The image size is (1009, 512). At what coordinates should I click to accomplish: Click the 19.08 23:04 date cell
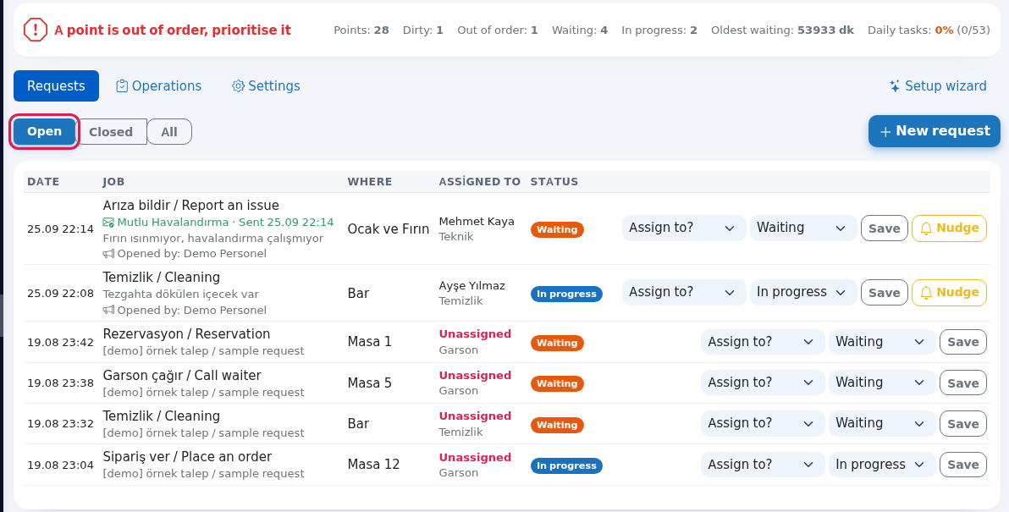coord(60,465)
